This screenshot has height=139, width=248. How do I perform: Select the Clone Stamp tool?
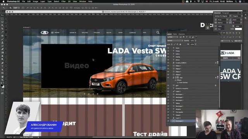pyautogui.click(x=2, y=42)
